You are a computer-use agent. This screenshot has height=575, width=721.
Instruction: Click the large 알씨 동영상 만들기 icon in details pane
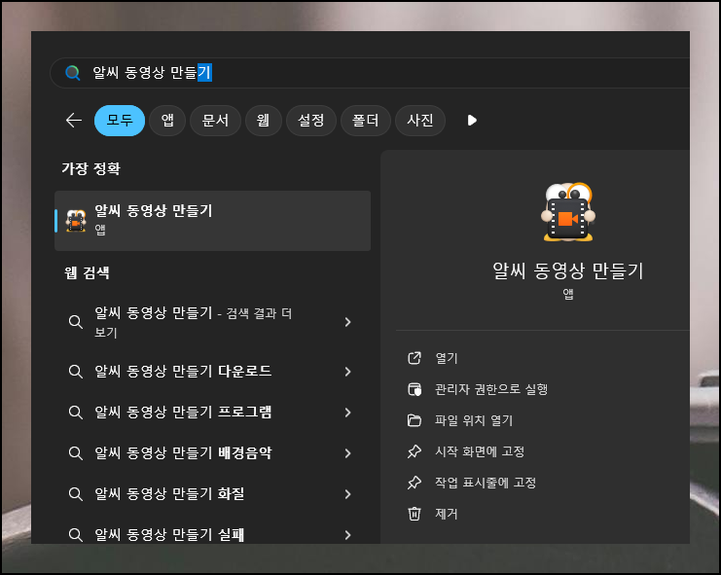pos(568,212)
